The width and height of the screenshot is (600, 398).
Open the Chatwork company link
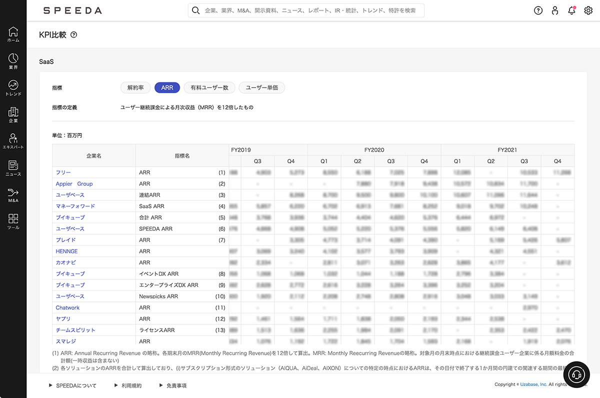pyautogui.click(x=67, y=308)
